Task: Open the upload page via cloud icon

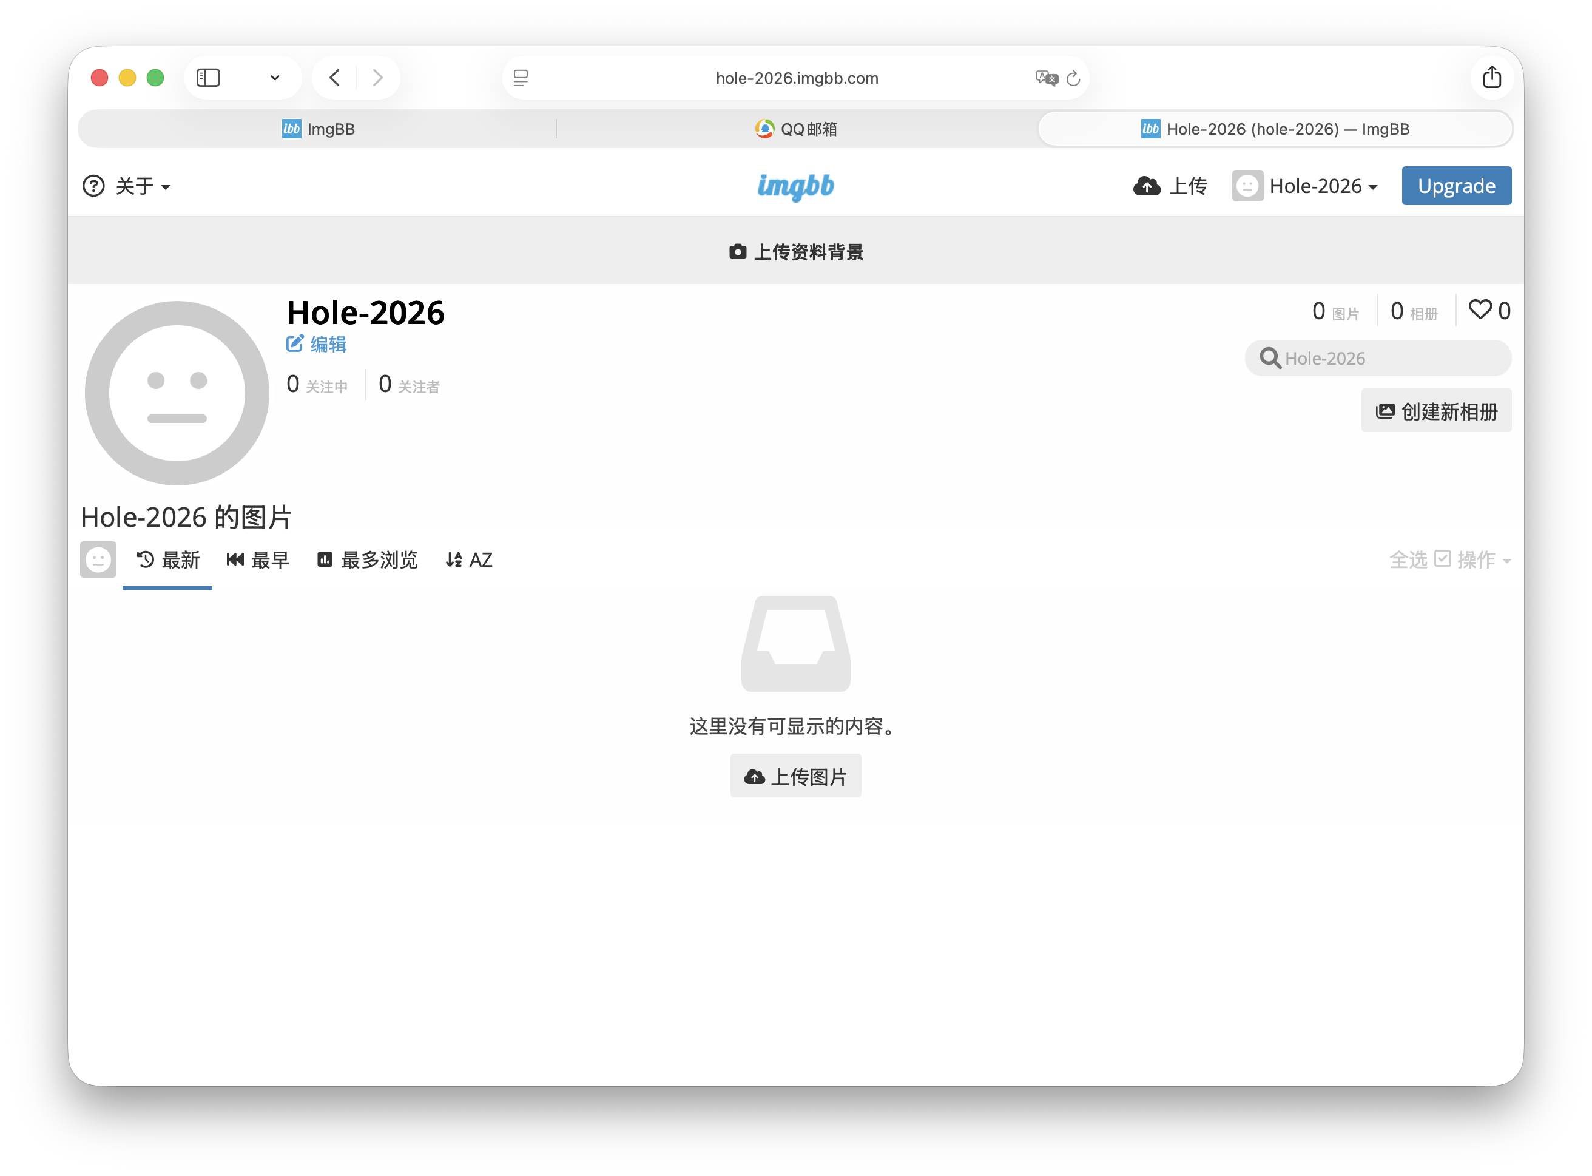Action: tap(1147, 186)
